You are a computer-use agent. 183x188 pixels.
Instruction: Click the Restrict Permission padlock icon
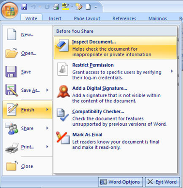[62, 69]
